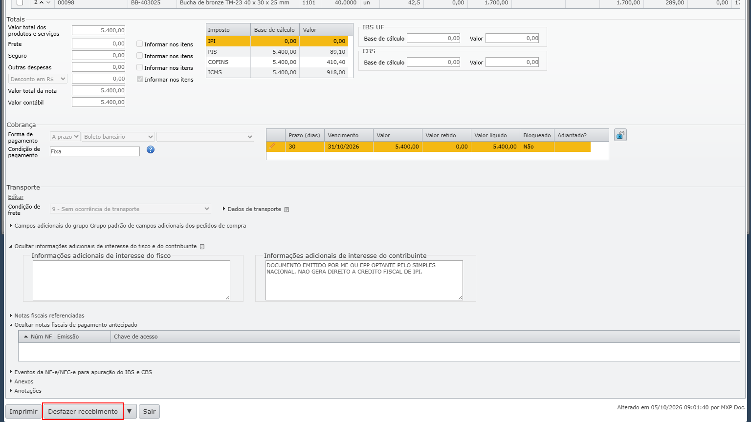Expand Dados de transporte
The image size is (751, 422).
point(252,209)
